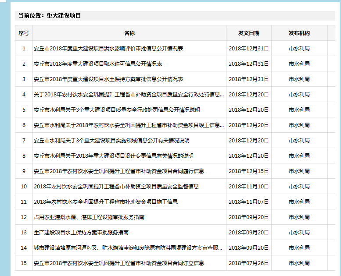
Task: Click 市水利局 in row 13
Action: tap(299, 233)
